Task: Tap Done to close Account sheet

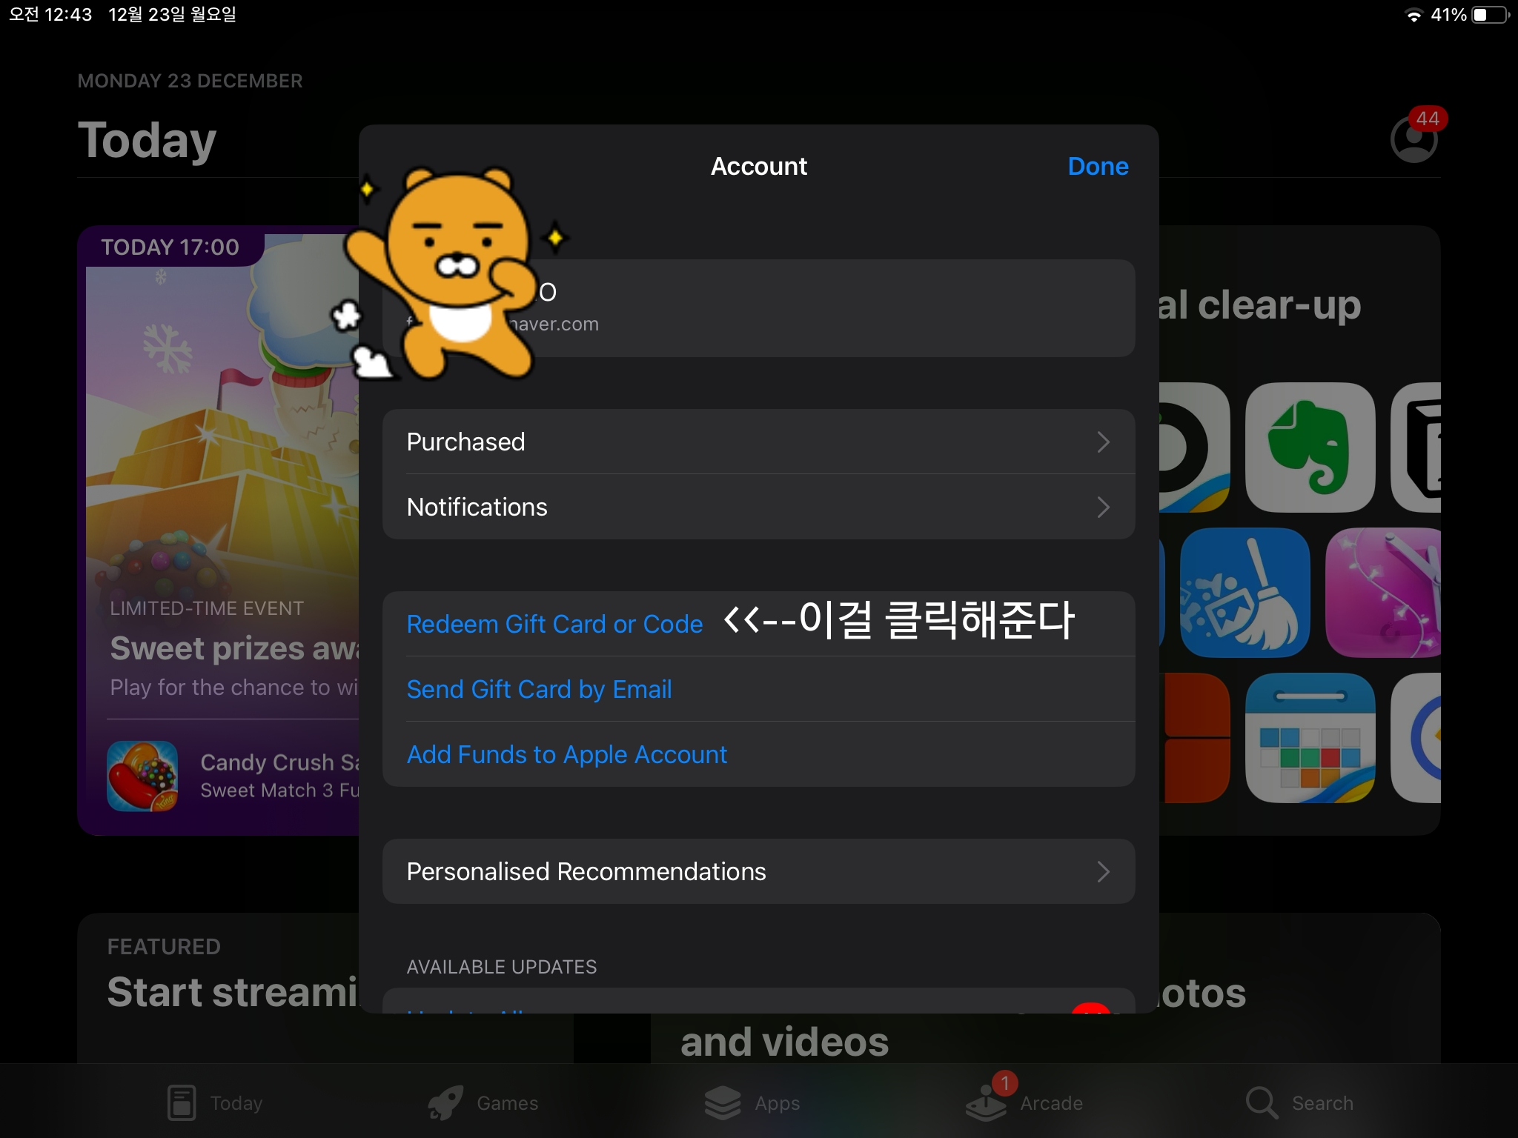Action: pos(1098,167)
